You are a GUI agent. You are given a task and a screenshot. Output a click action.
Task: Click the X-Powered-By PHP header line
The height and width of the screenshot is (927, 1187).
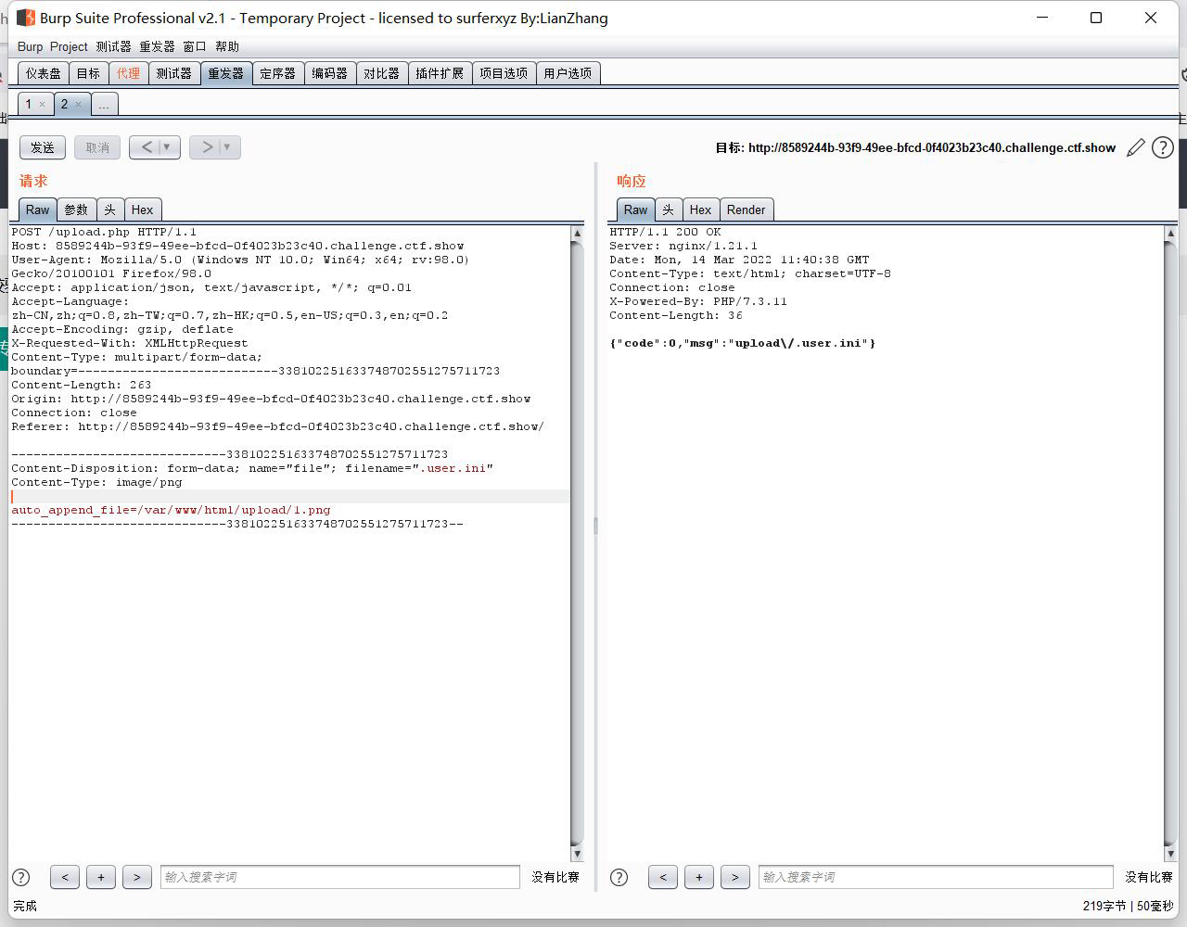tap(698, 301)
